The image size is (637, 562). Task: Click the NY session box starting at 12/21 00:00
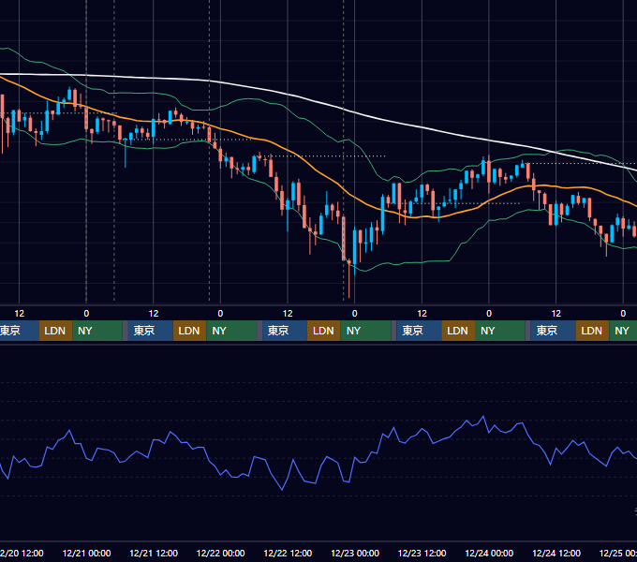97,331
